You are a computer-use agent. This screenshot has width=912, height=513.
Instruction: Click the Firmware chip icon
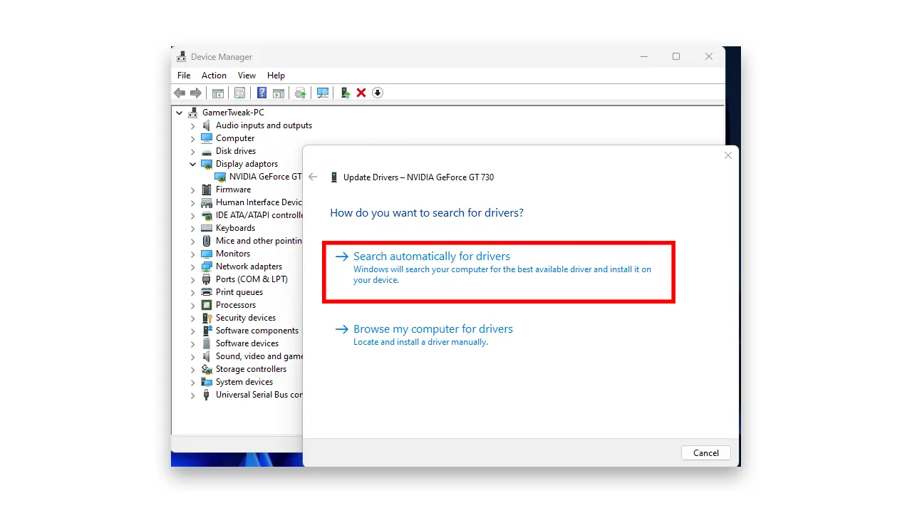pos(207,190)
